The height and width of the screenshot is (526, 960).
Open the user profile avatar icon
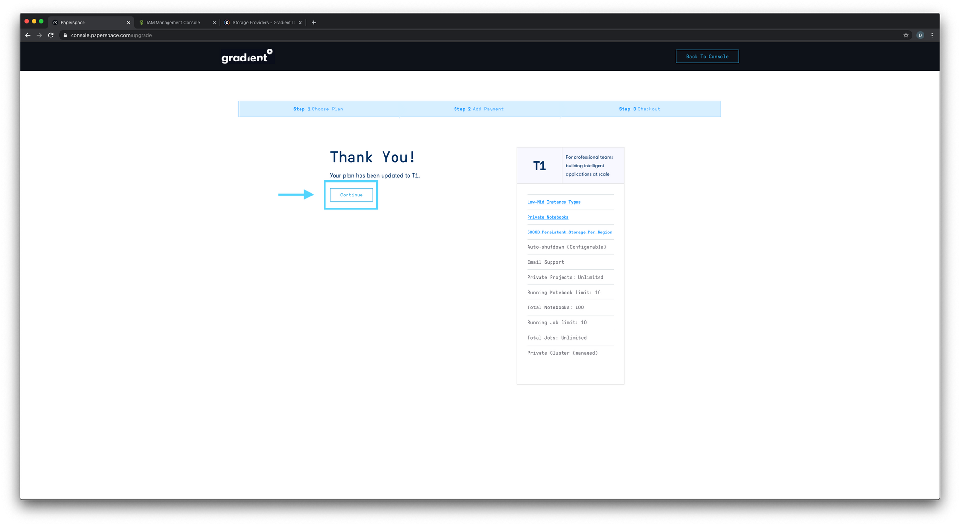[x=920, y=35]
